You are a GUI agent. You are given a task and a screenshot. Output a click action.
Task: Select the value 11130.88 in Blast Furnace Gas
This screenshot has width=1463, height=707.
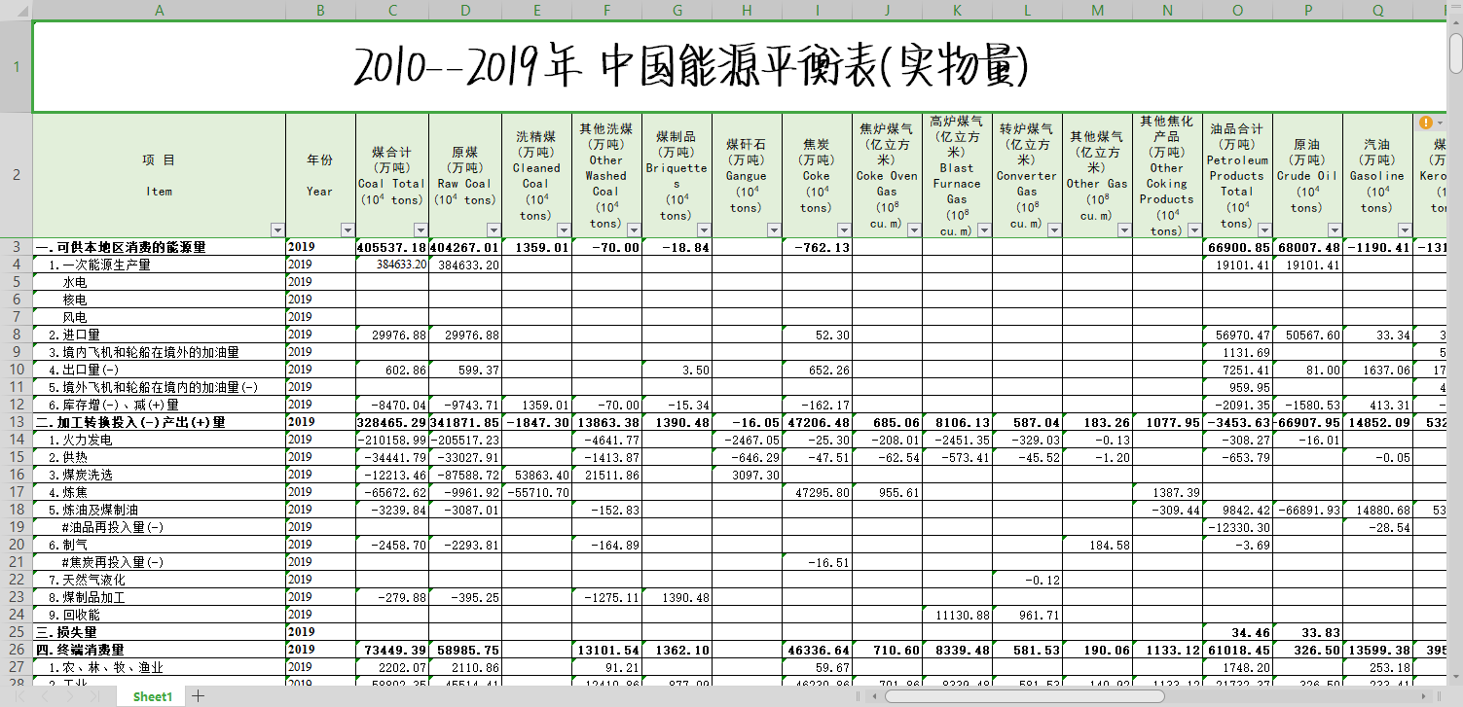(957, 615)
